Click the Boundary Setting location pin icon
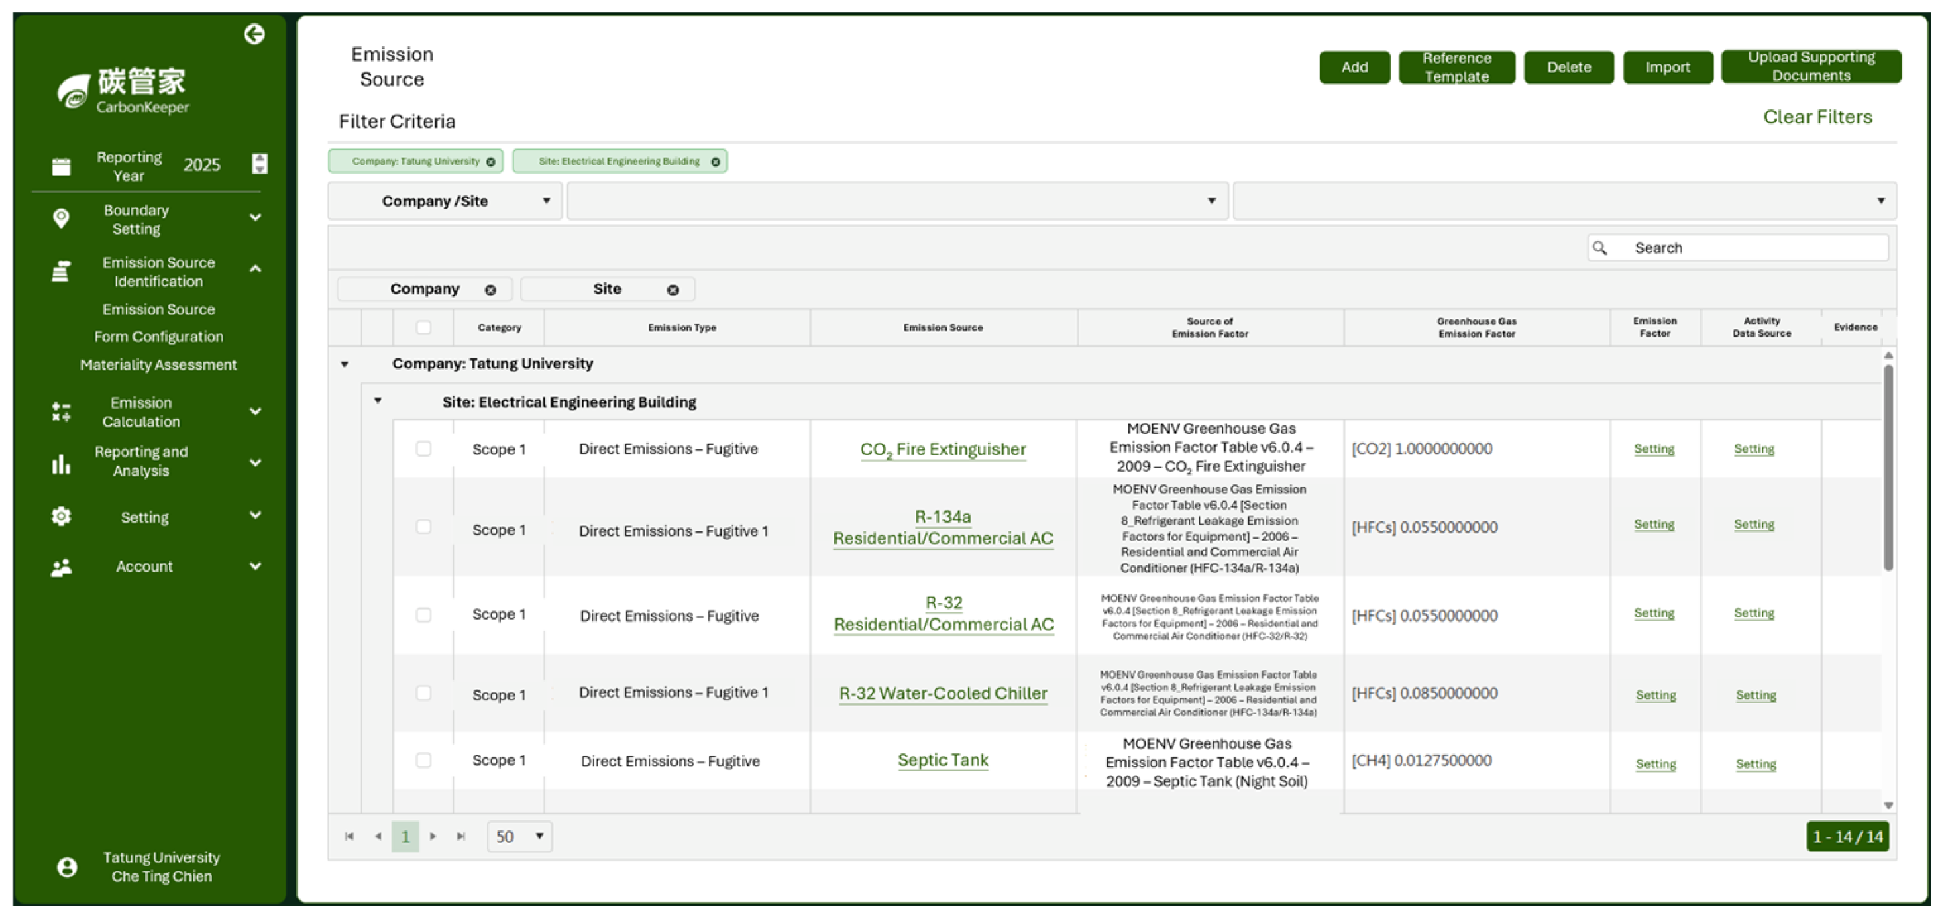Screen dimensions: 1942x917 click(61, 219)
